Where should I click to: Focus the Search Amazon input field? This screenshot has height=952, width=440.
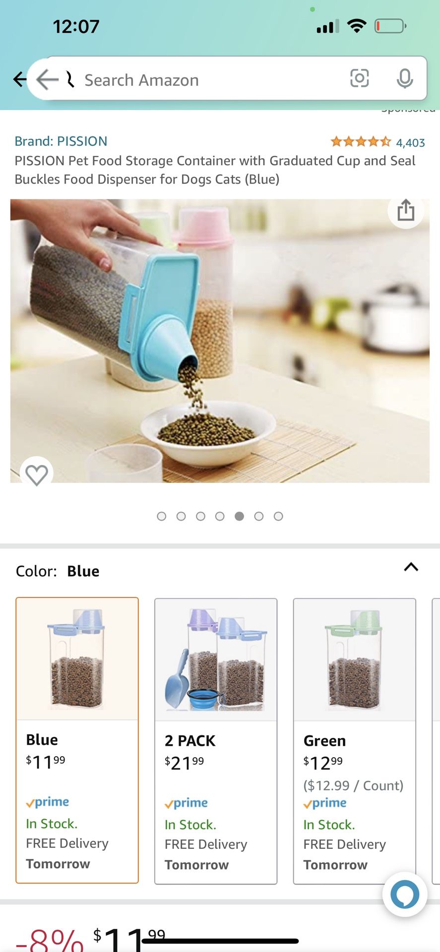pos(208,80)
